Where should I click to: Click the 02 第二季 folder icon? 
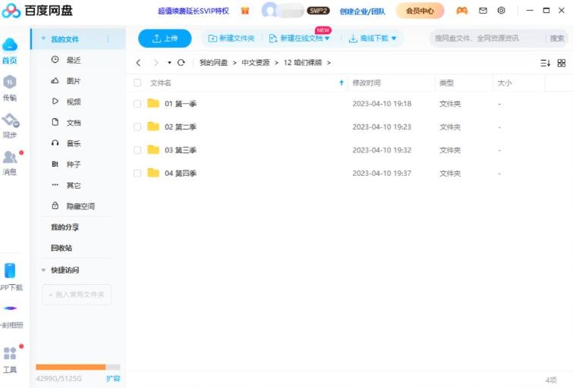click(x=153, y=127)
